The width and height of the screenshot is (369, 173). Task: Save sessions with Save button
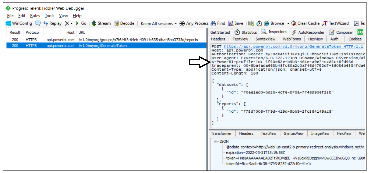coord(236,23)
